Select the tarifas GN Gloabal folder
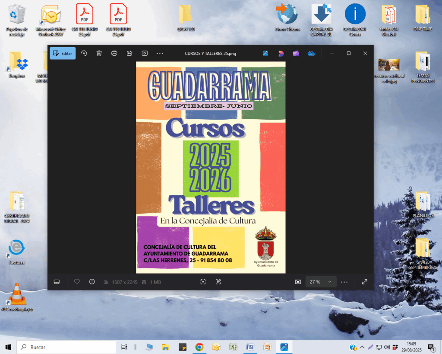 (x=389, y=20)
